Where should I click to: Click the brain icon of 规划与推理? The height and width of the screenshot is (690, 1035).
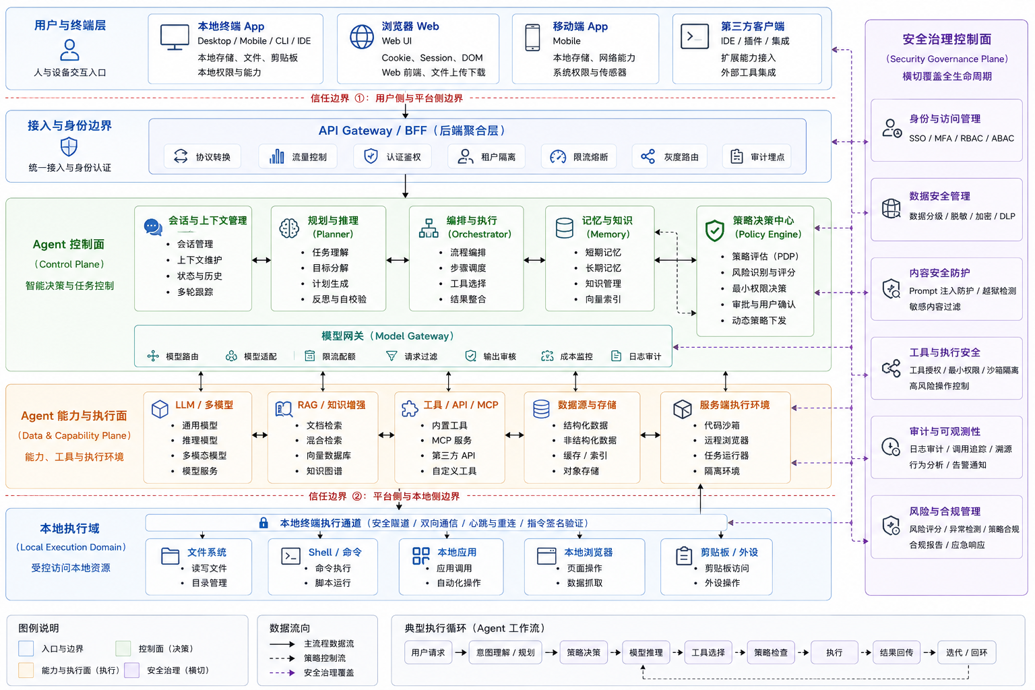click(x=289, y=228)
